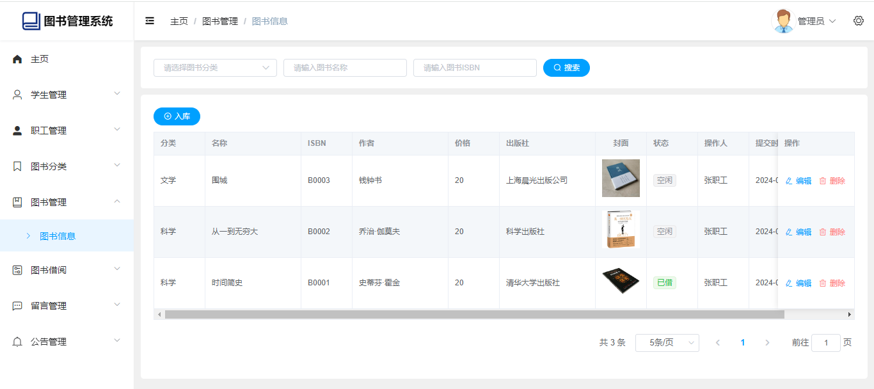Click the settings gear icon

click(859, 21)
